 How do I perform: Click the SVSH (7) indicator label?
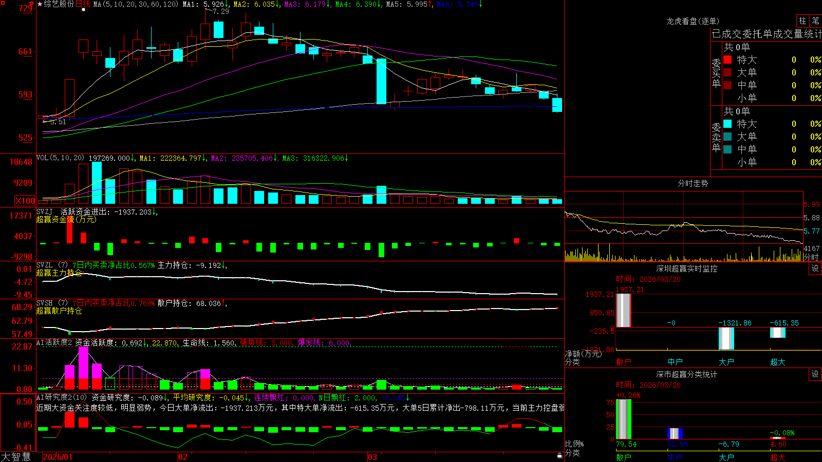(x=52, y=303)
